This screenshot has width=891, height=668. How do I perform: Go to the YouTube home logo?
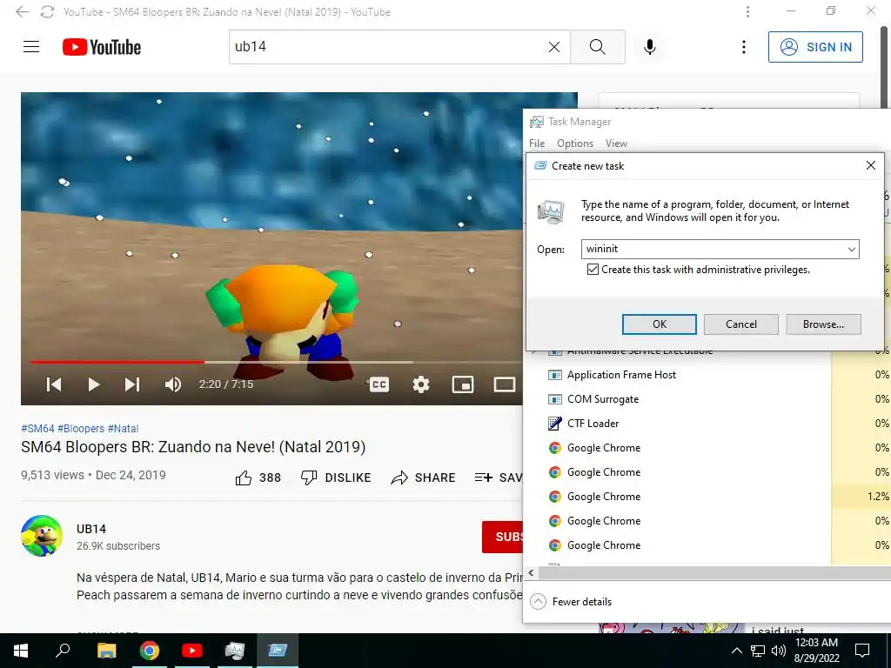point(102,47)
